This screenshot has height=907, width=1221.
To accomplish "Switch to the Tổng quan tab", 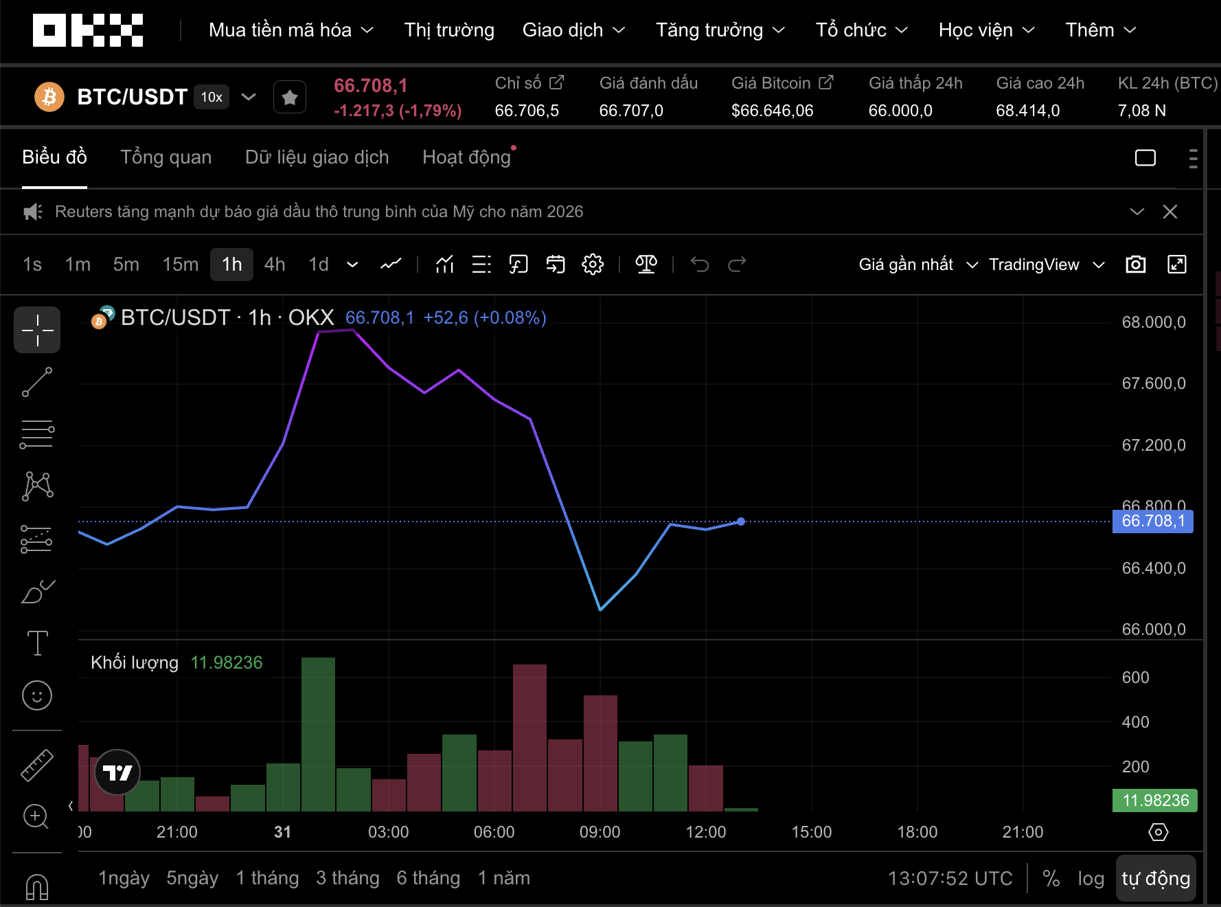I will [x=166, y=157].
